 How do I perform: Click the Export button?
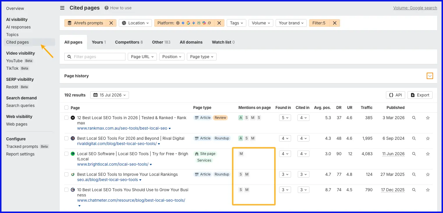[420, 95]
